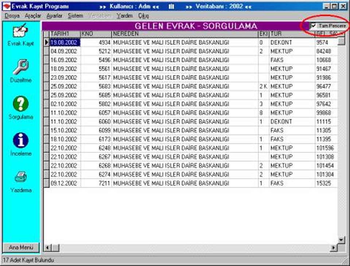The width and height of the screenshot is (350, 266).
Task: Click record number 6057
Action: tap(96, 113)
